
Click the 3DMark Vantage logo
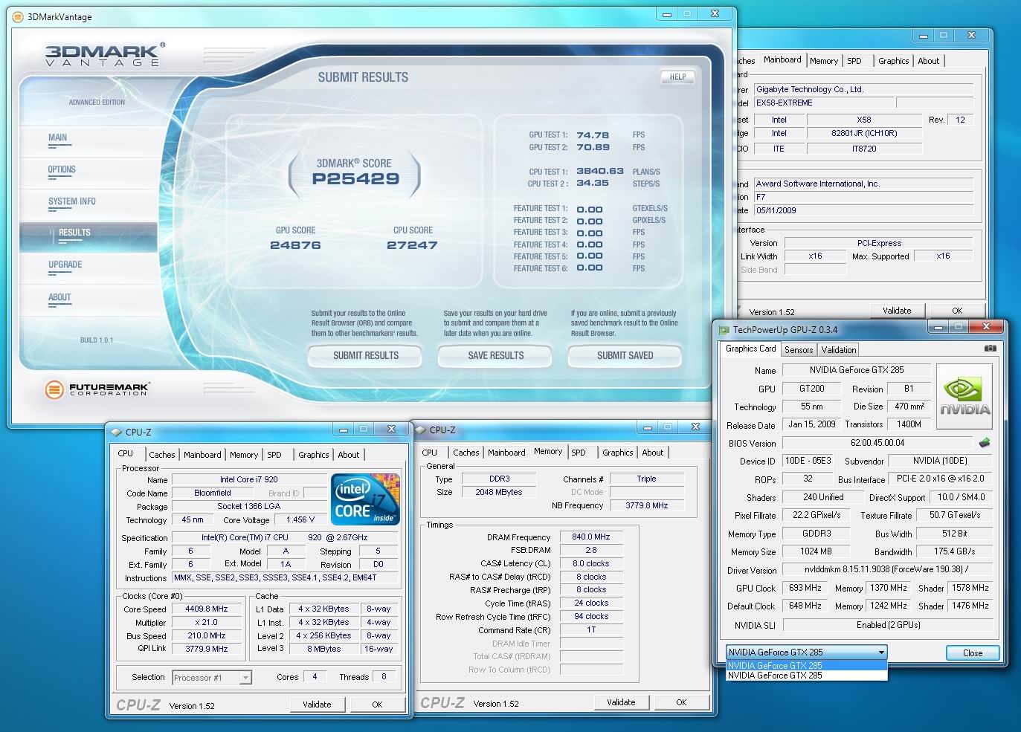104,55
